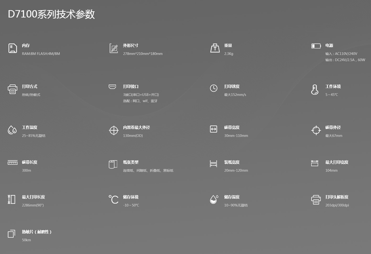This screenshot has width=371, height=254.
Task: Click the weight icon beside 重量
Action: point(215,48)
